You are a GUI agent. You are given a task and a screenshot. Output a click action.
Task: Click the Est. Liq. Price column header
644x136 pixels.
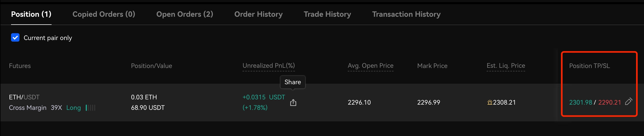(x=506, y=66)
